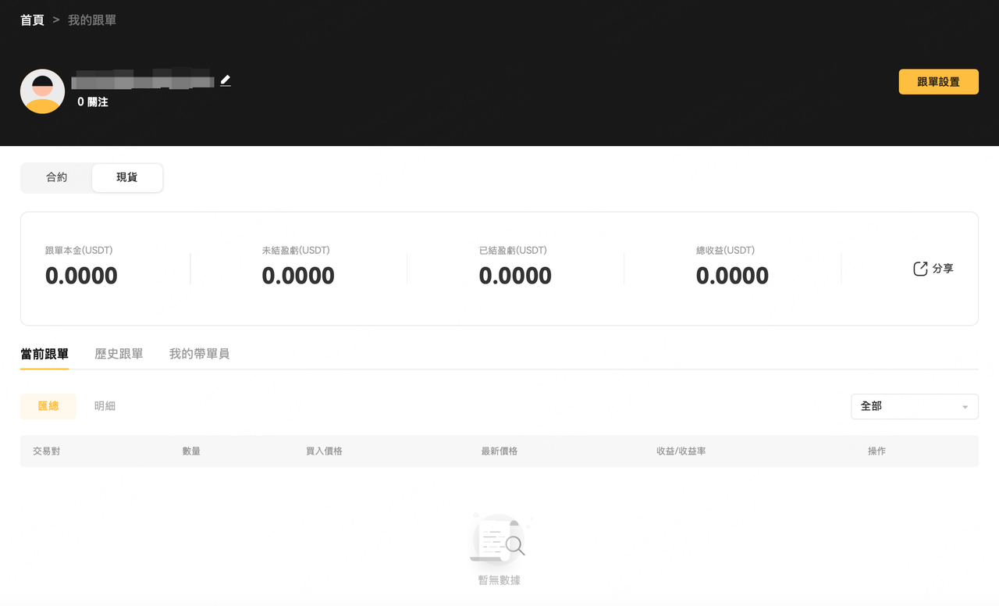The image size is (999, 606).
Task: Click the 交易對 column header
Action: [x=46, y=451]
